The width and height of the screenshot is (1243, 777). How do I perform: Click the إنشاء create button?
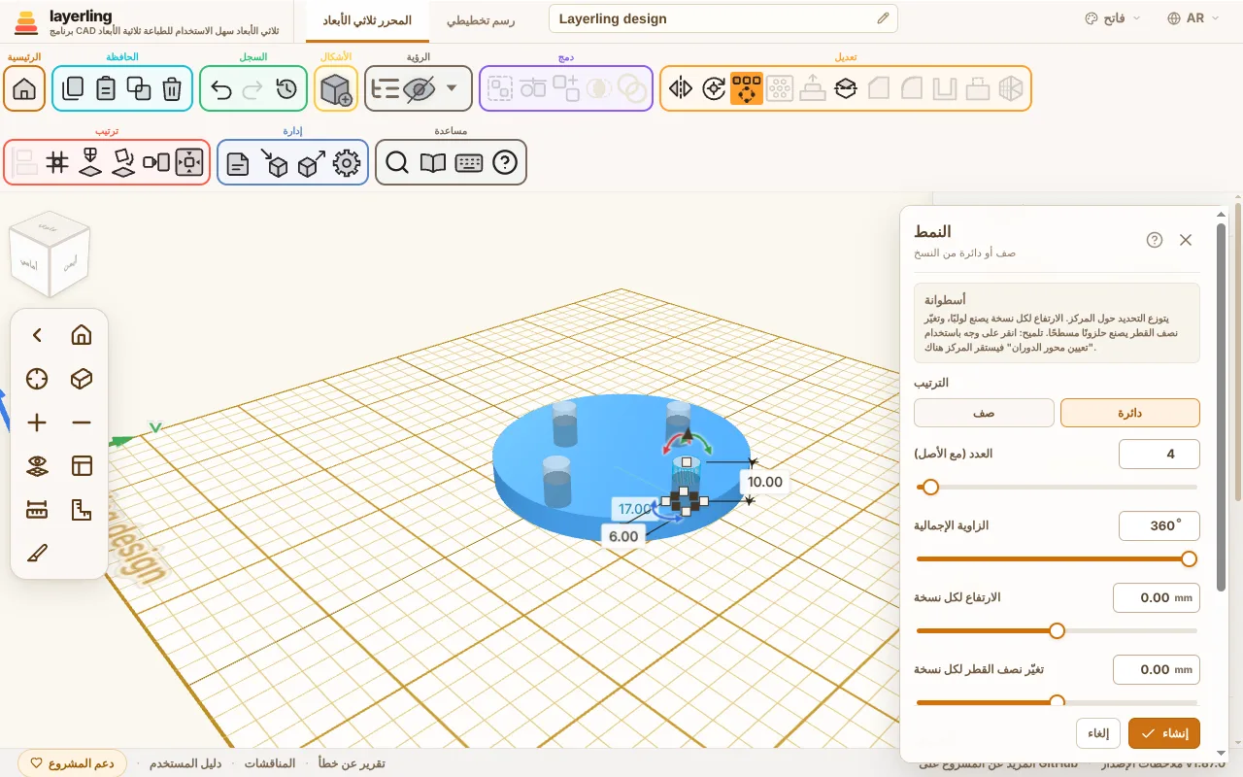point(1164,733)
